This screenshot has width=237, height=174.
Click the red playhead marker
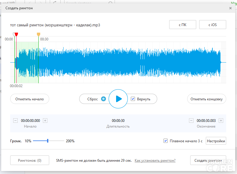coord(16,34)
